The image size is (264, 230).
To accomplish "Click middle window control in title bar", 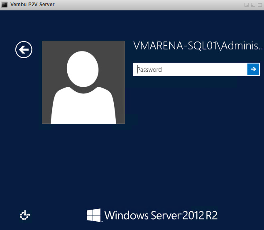I will point(253,5).
